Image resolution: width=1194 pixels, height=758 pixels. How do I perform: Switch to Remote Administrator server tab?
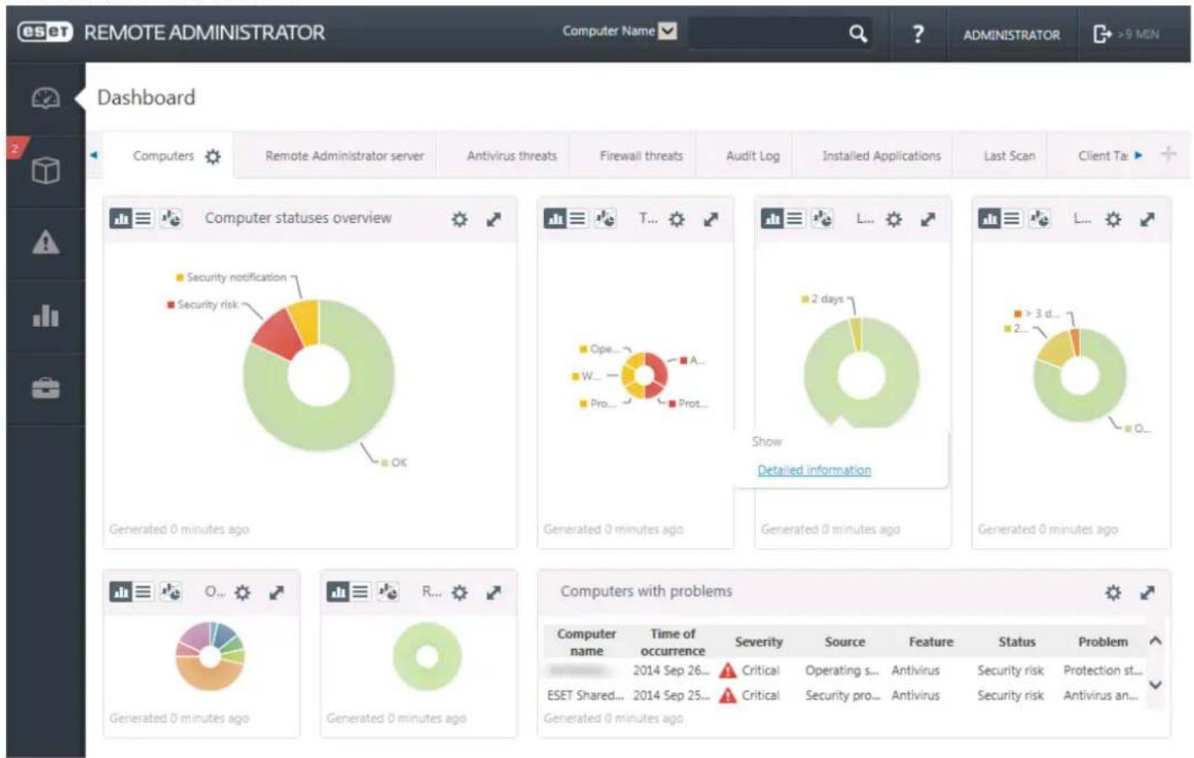(344, 156)
